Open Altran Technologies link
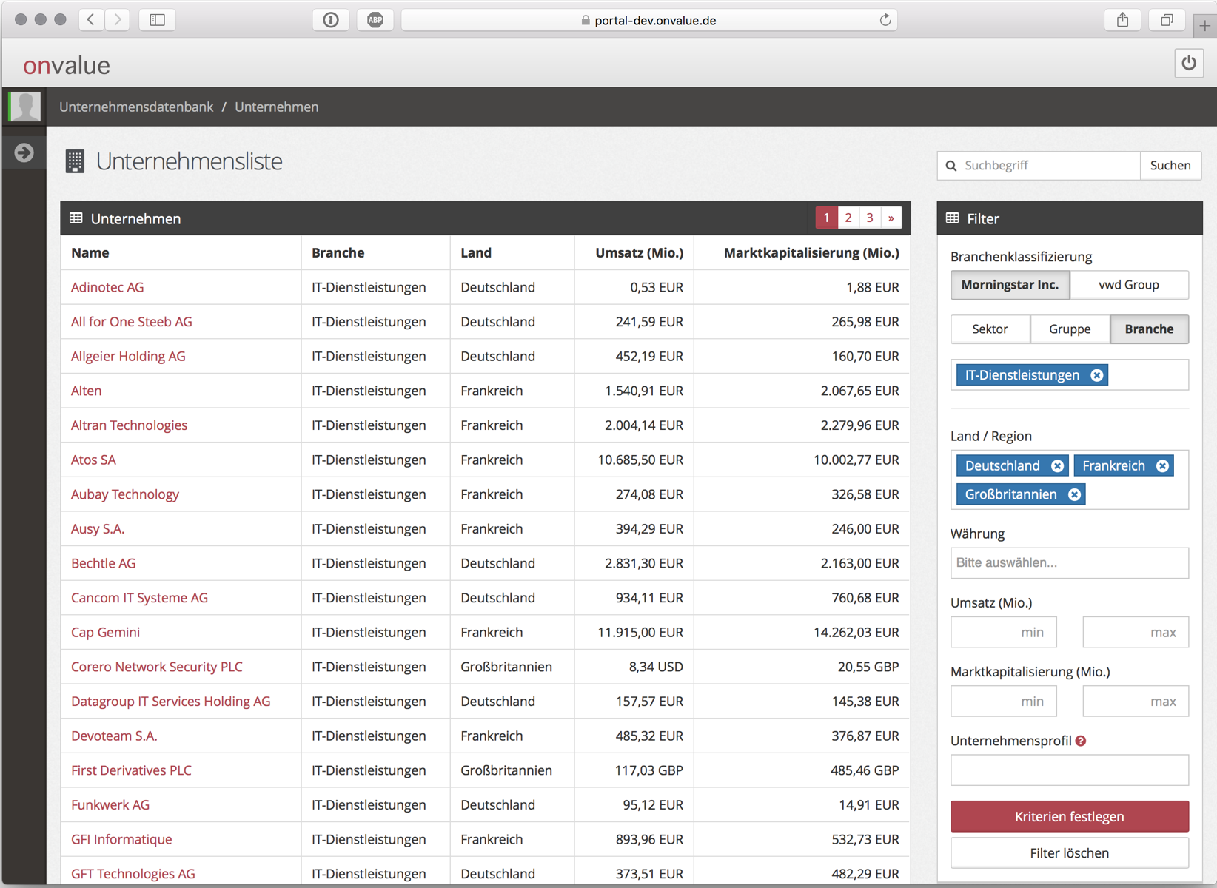 click(129, 425)
